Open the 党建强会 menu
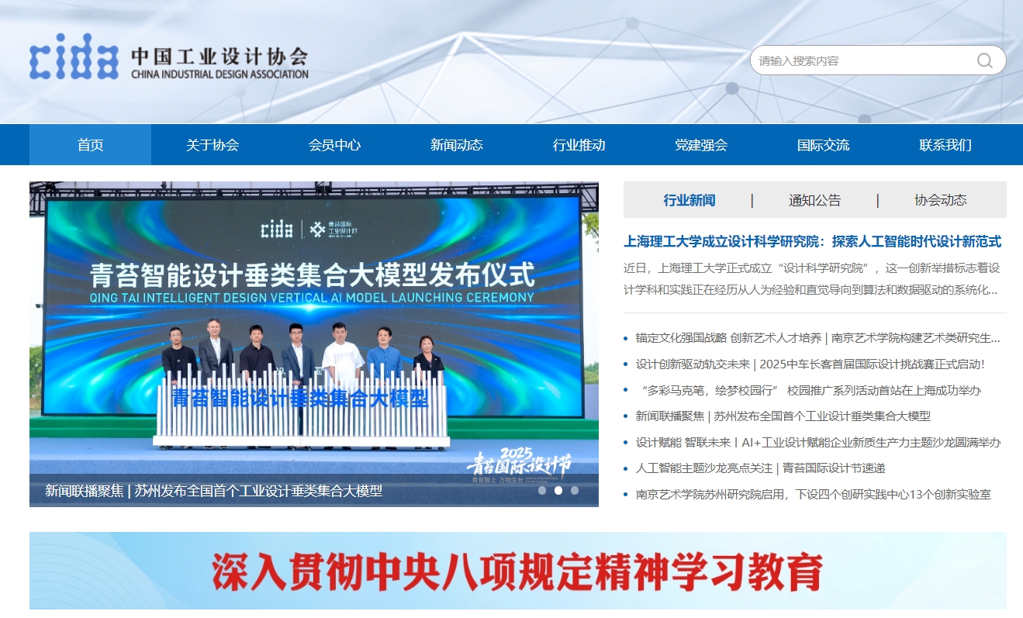1023x618 pixels. [700, 144]
